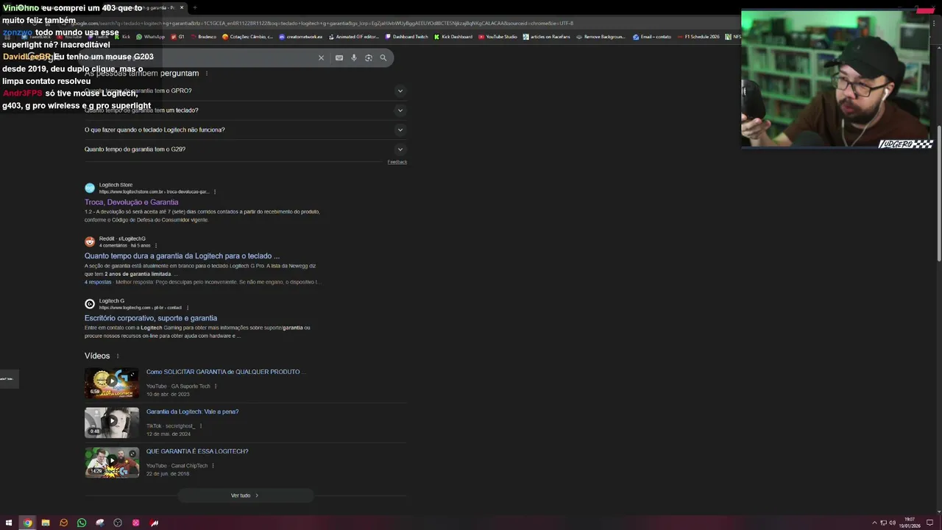The height and width of the screenshot is (530, 942).
Task: Click the Feedback link below questions
Action: pyautogui.click(x=397, y=162)
